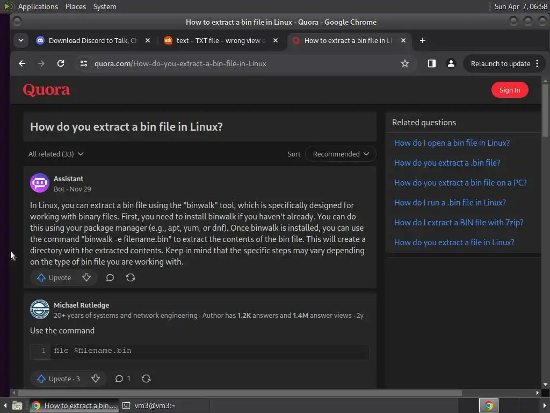Comment on the Assistant bot answer

pyautogui.click(x=110, y=278)
